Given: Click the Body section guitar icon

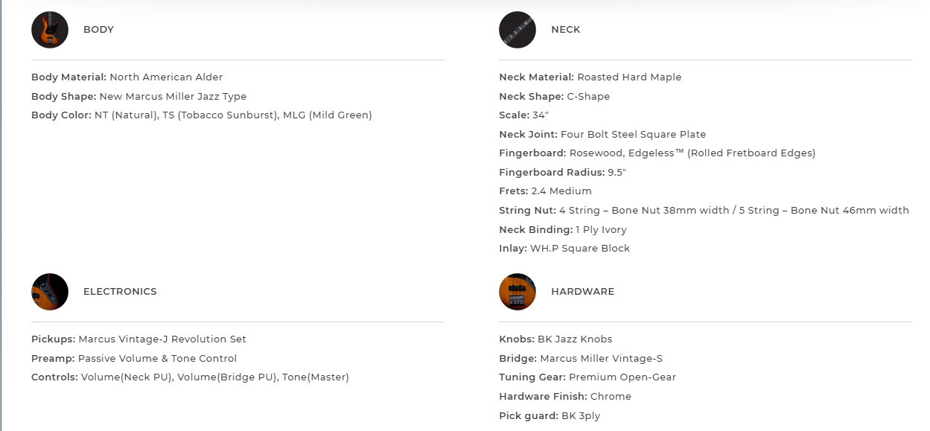Looking at the screenshot, I should pos(50,30).
